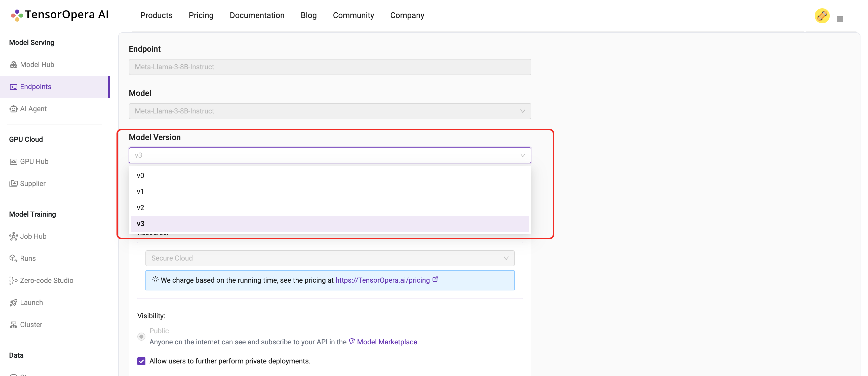Viewport: 868px width, 376px height.
Task: Uncheck Allow users private deployments checkbox
Action: (x=141, y=361)
